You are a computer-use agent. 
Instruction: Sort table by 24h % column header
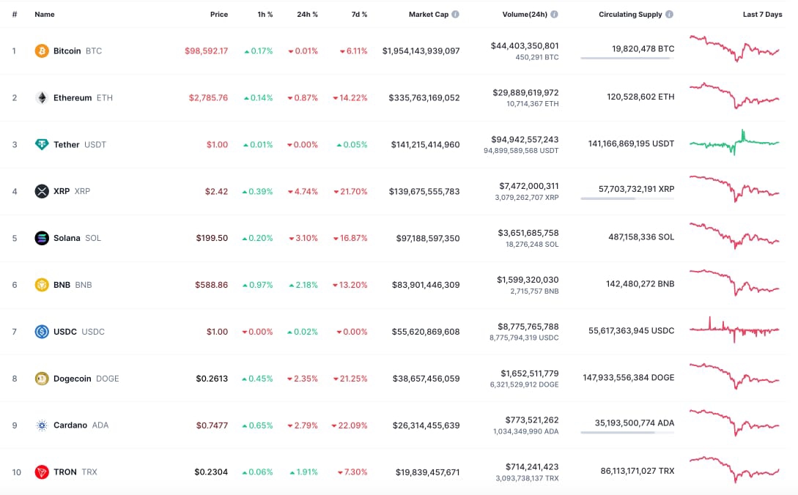tap(307, 15)
